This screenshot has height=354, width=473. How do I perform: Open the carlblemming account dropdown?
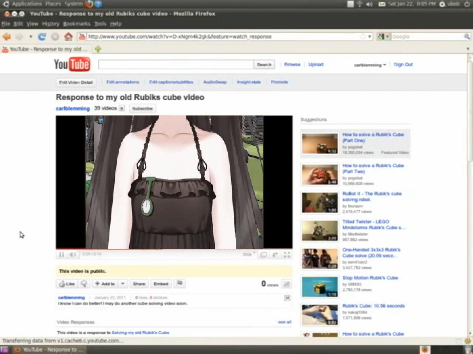[x=370, y=65]
